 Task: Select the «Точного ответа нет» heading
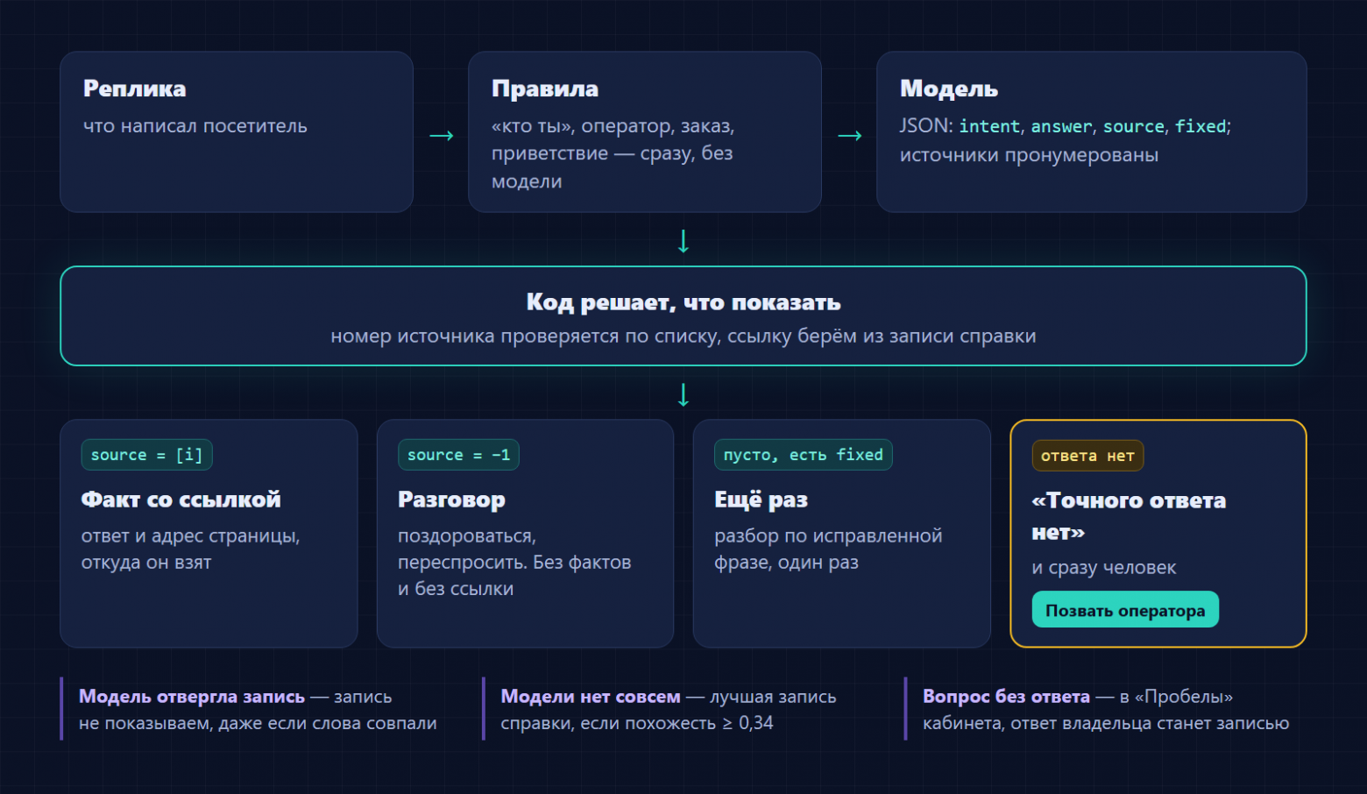[x=1129, y=516]
